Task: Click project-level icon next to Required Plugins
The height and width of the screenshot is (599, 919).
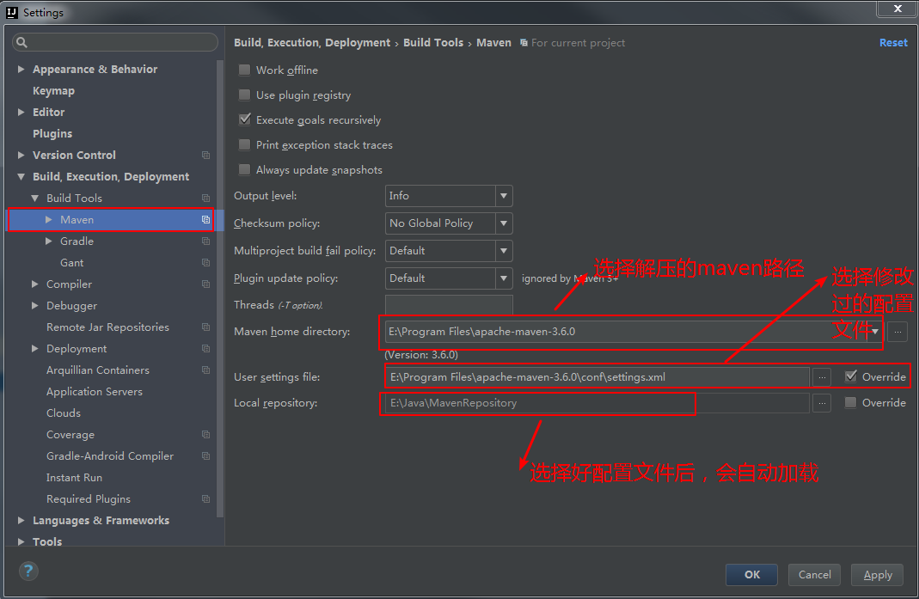Action: [x=205, y=499]
